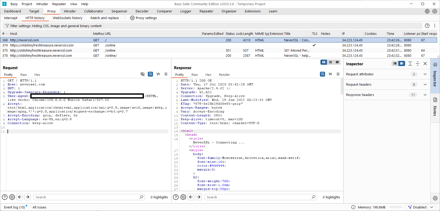Select Raw view in Response
Screen dimensions: 440x211
pos(195,75)
